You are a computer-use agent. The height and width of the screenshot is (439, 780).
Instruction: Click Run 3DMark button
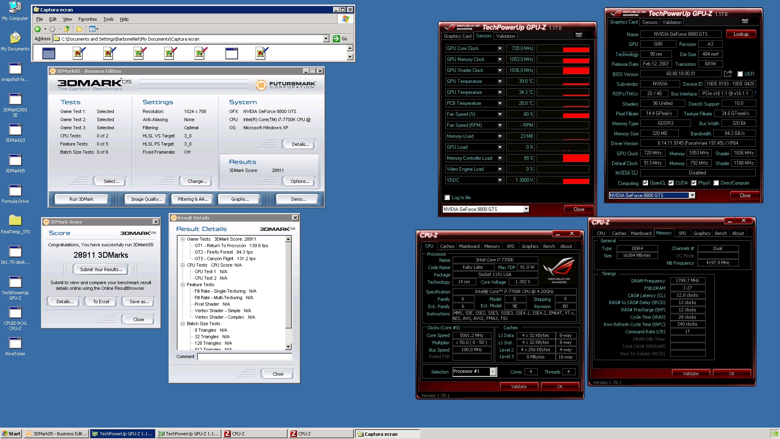coord(81,199)
